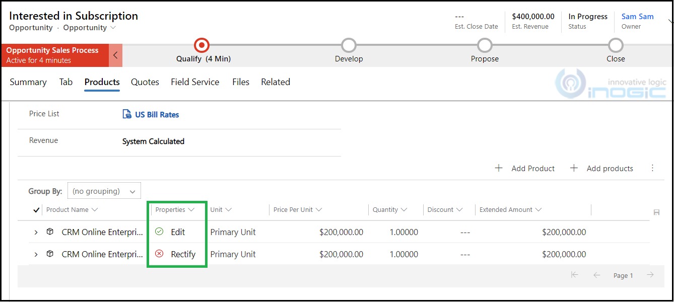This screenshot has height=302, width=674.
Task: Select the Close stage indicator
Action: [616, 45]
